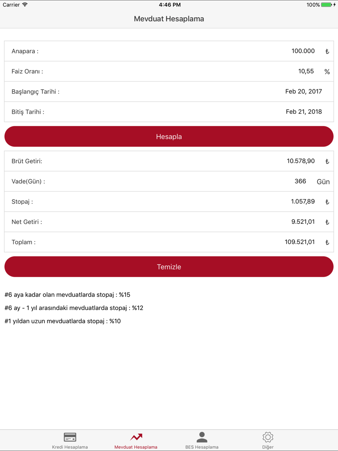Viewport: 338px width, 451px height.
Task: Select the Brüt Getiri result value
Action: click(300, 161)
